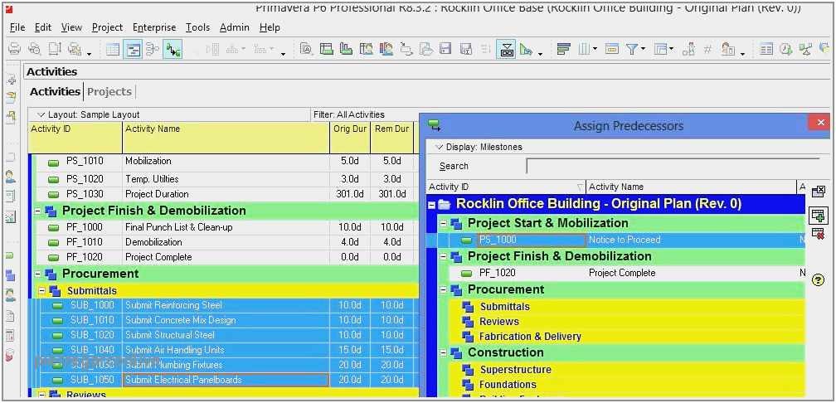Click the Assign button in Assign Predecessors
The image size is (836, 403).
[819, 216]
